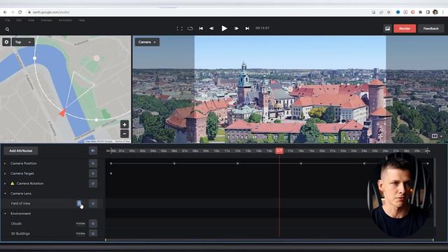Toggle loop playback icon
Screen dimensions: 448x252
point(190,29)
